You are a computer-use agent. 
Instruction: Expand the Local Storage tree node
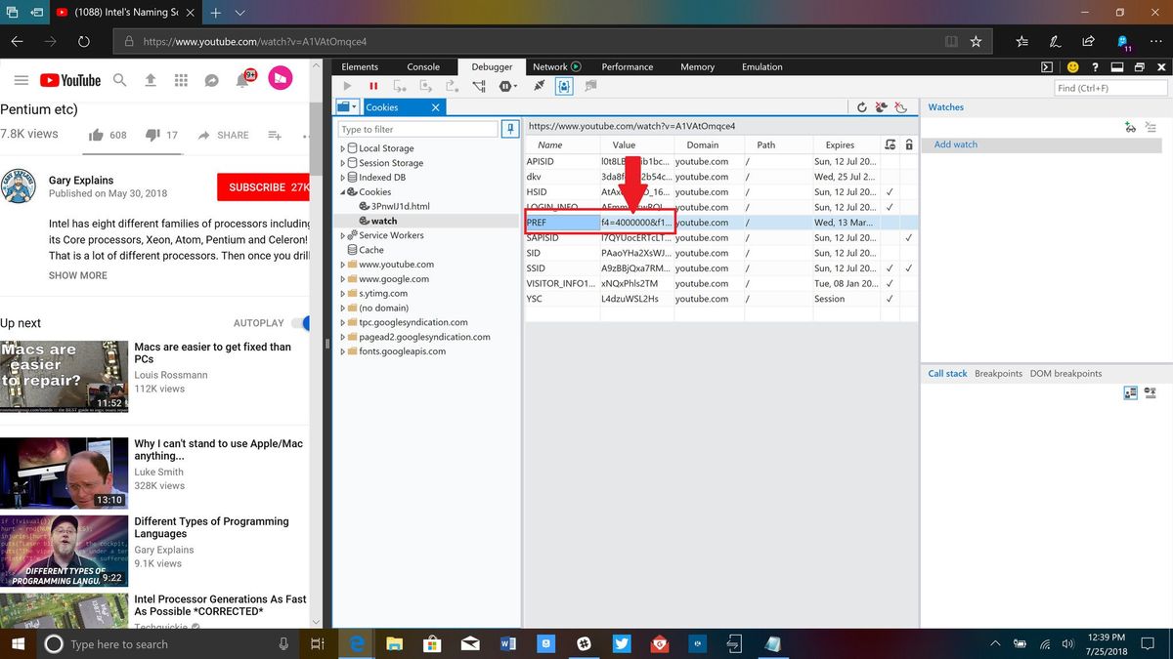click(342, 147)
